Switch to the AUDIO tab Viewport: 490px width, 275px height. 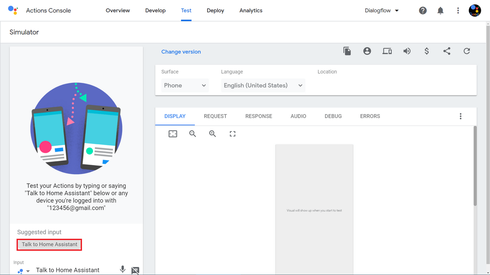point(299,116)
